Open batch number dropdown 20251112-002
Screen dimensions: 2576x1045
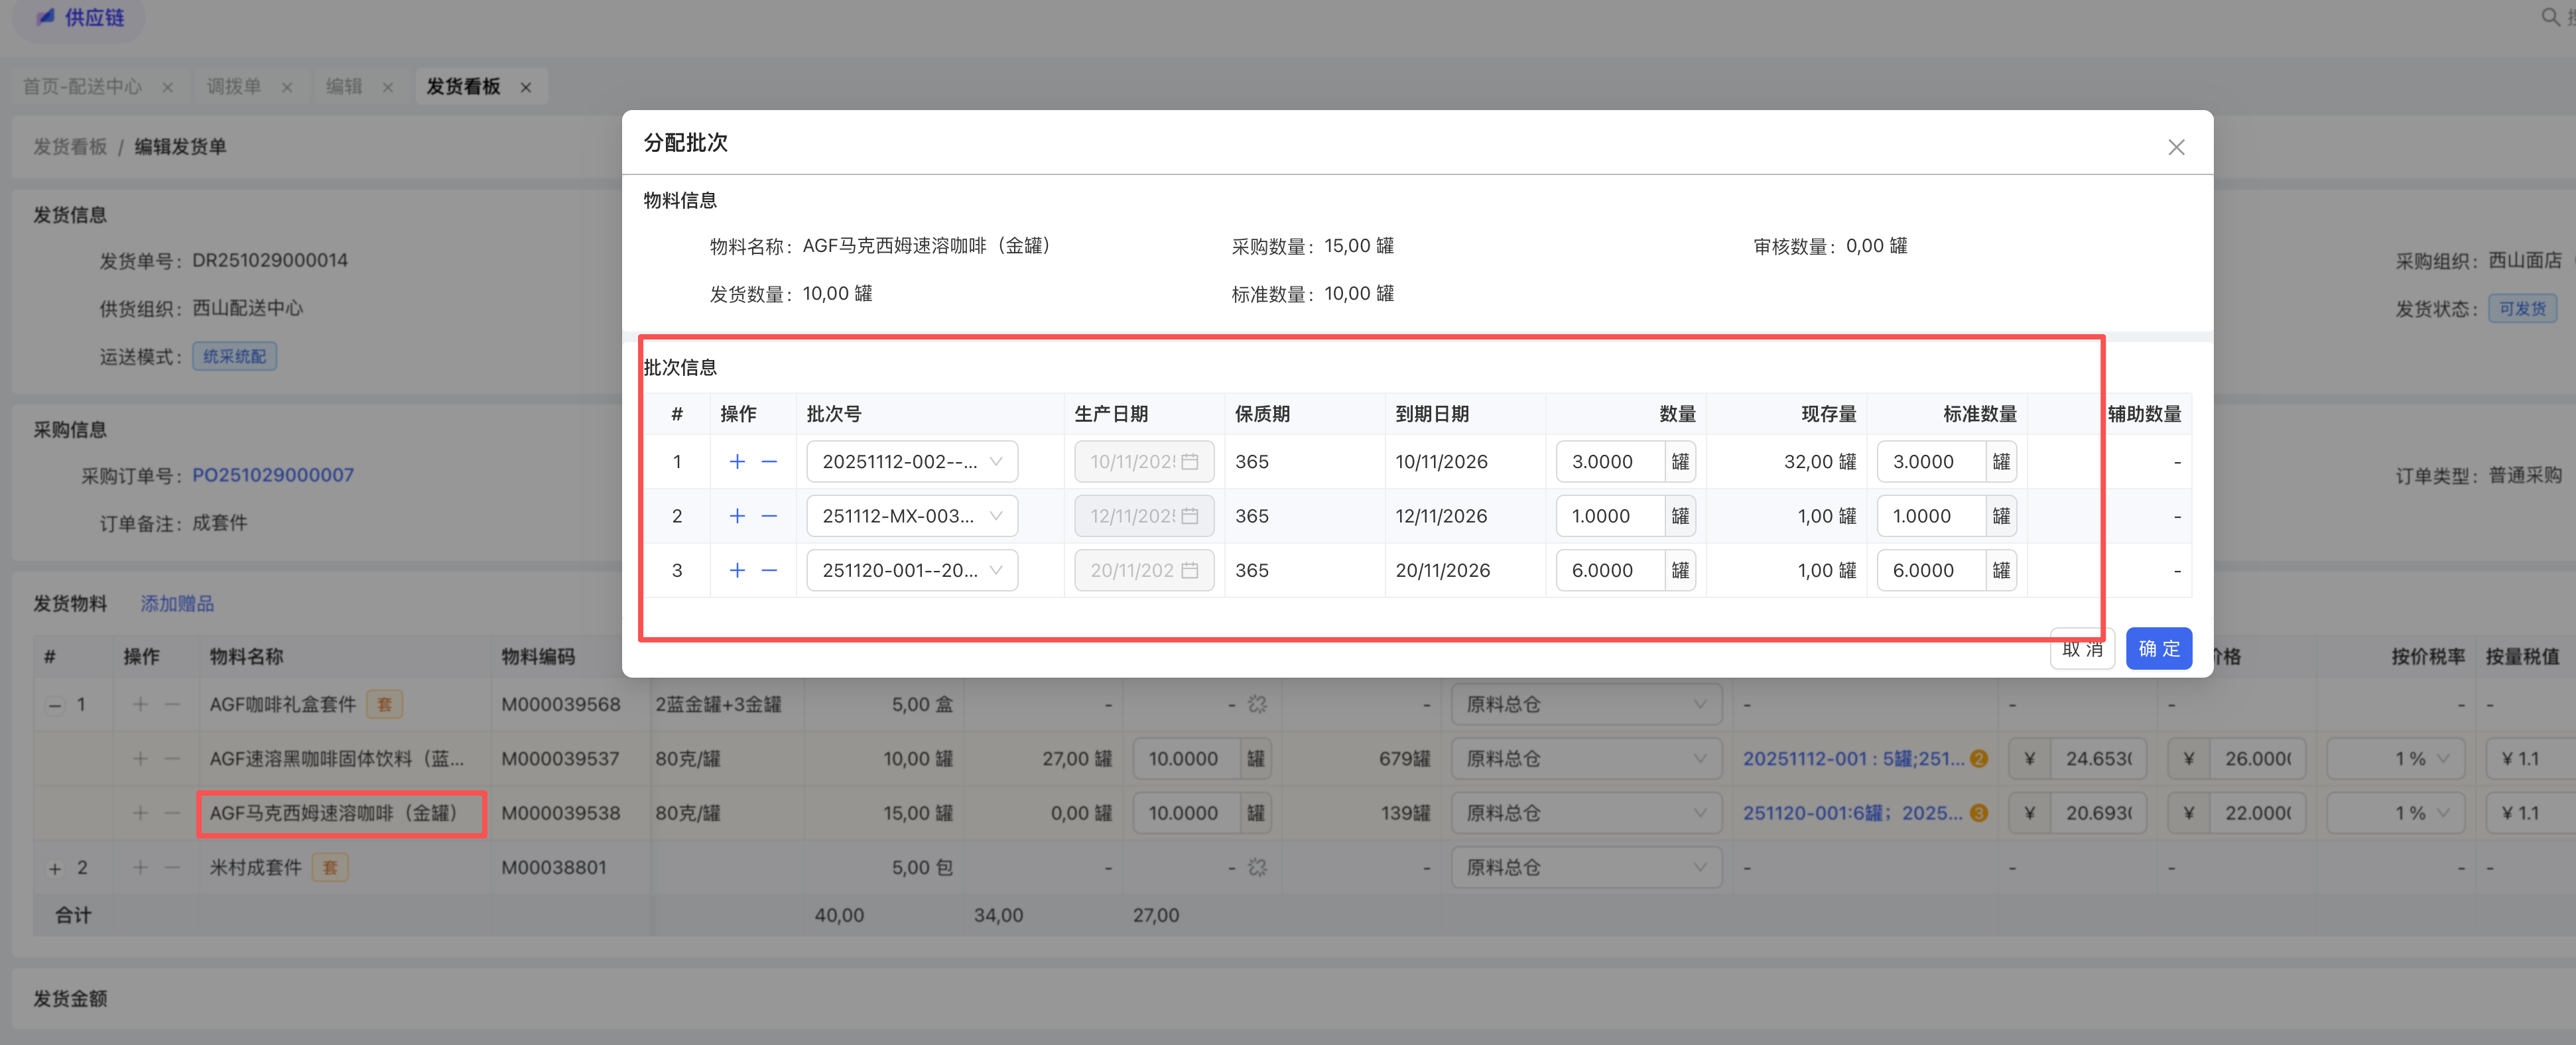click(x=911, y=461)
